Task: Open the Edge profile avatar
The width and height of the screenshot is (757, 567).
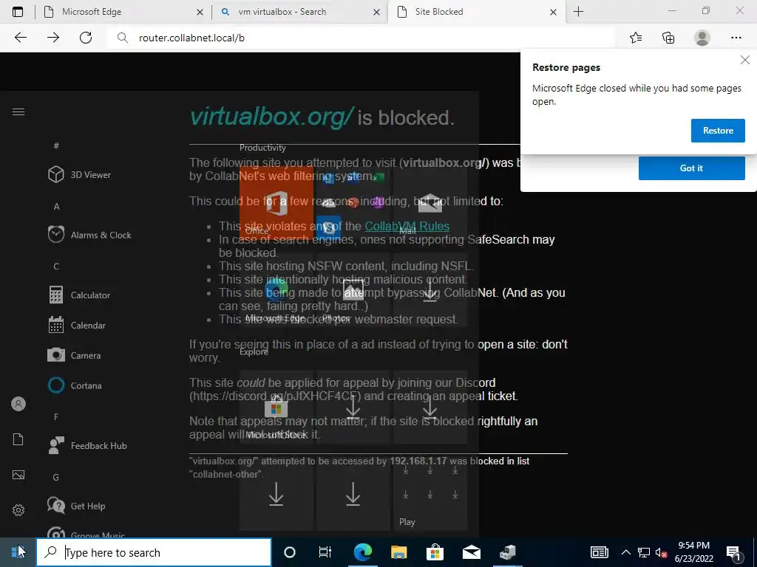Action: click(702, 38)
